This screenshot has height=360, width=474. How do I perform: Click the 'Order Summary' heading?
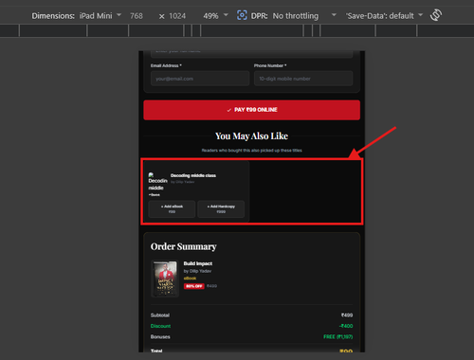[x=184, y=246]
